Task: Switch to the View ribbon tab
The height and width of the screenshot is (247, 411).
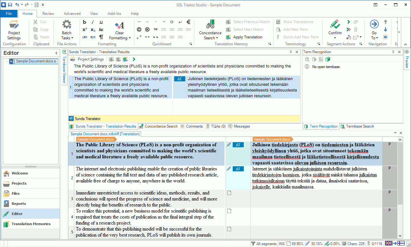Action: point(94,14)
